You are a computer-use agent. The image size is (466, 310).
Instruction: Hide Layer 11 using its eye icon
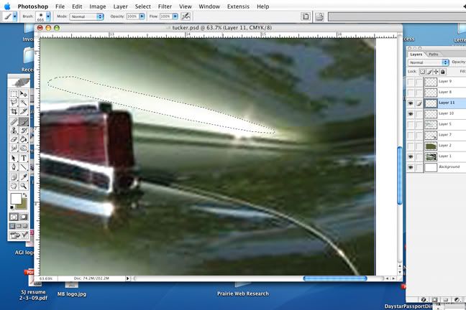[x=411, y=103]
